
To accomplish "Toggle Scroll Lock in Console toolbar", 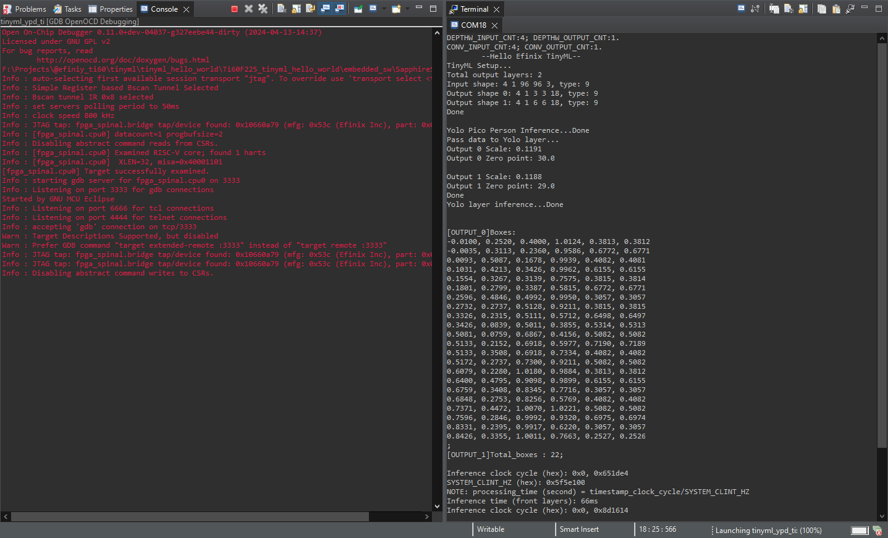I will tap(296, 9).
